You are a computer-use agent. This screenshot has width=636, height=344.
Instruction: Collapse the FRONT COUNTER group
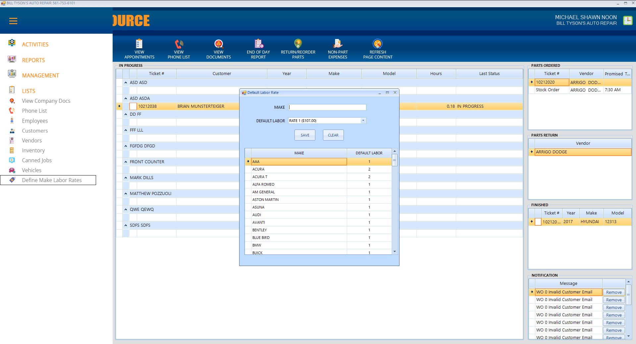coord(126,162)
